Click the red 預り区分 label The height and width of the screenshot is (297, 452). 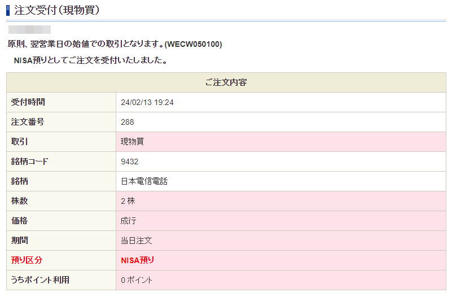[27, 260]
